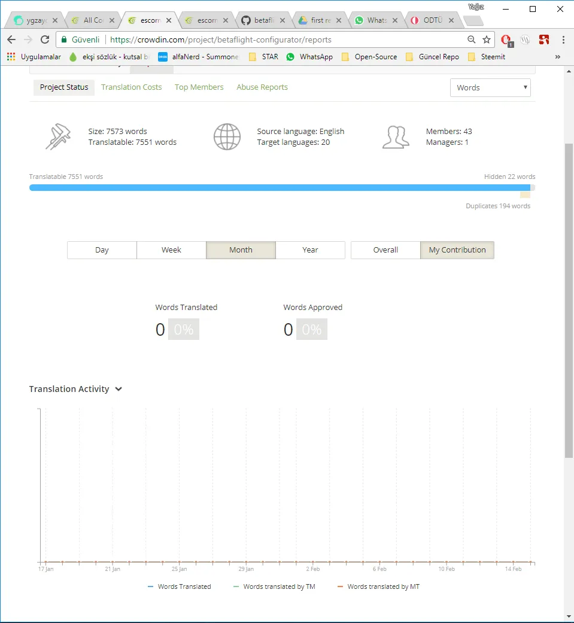Open the zoom magnifier icon in address bar
Screen dimensions: 574x623
472,39
